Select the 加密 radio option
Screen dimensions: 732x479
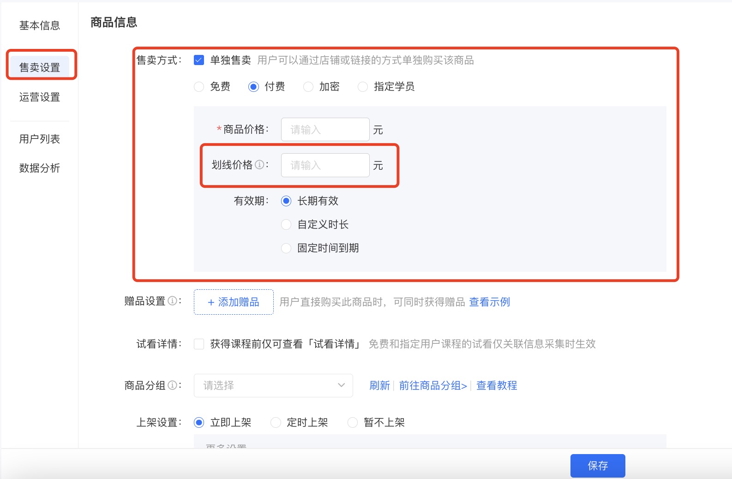[308, 87]
